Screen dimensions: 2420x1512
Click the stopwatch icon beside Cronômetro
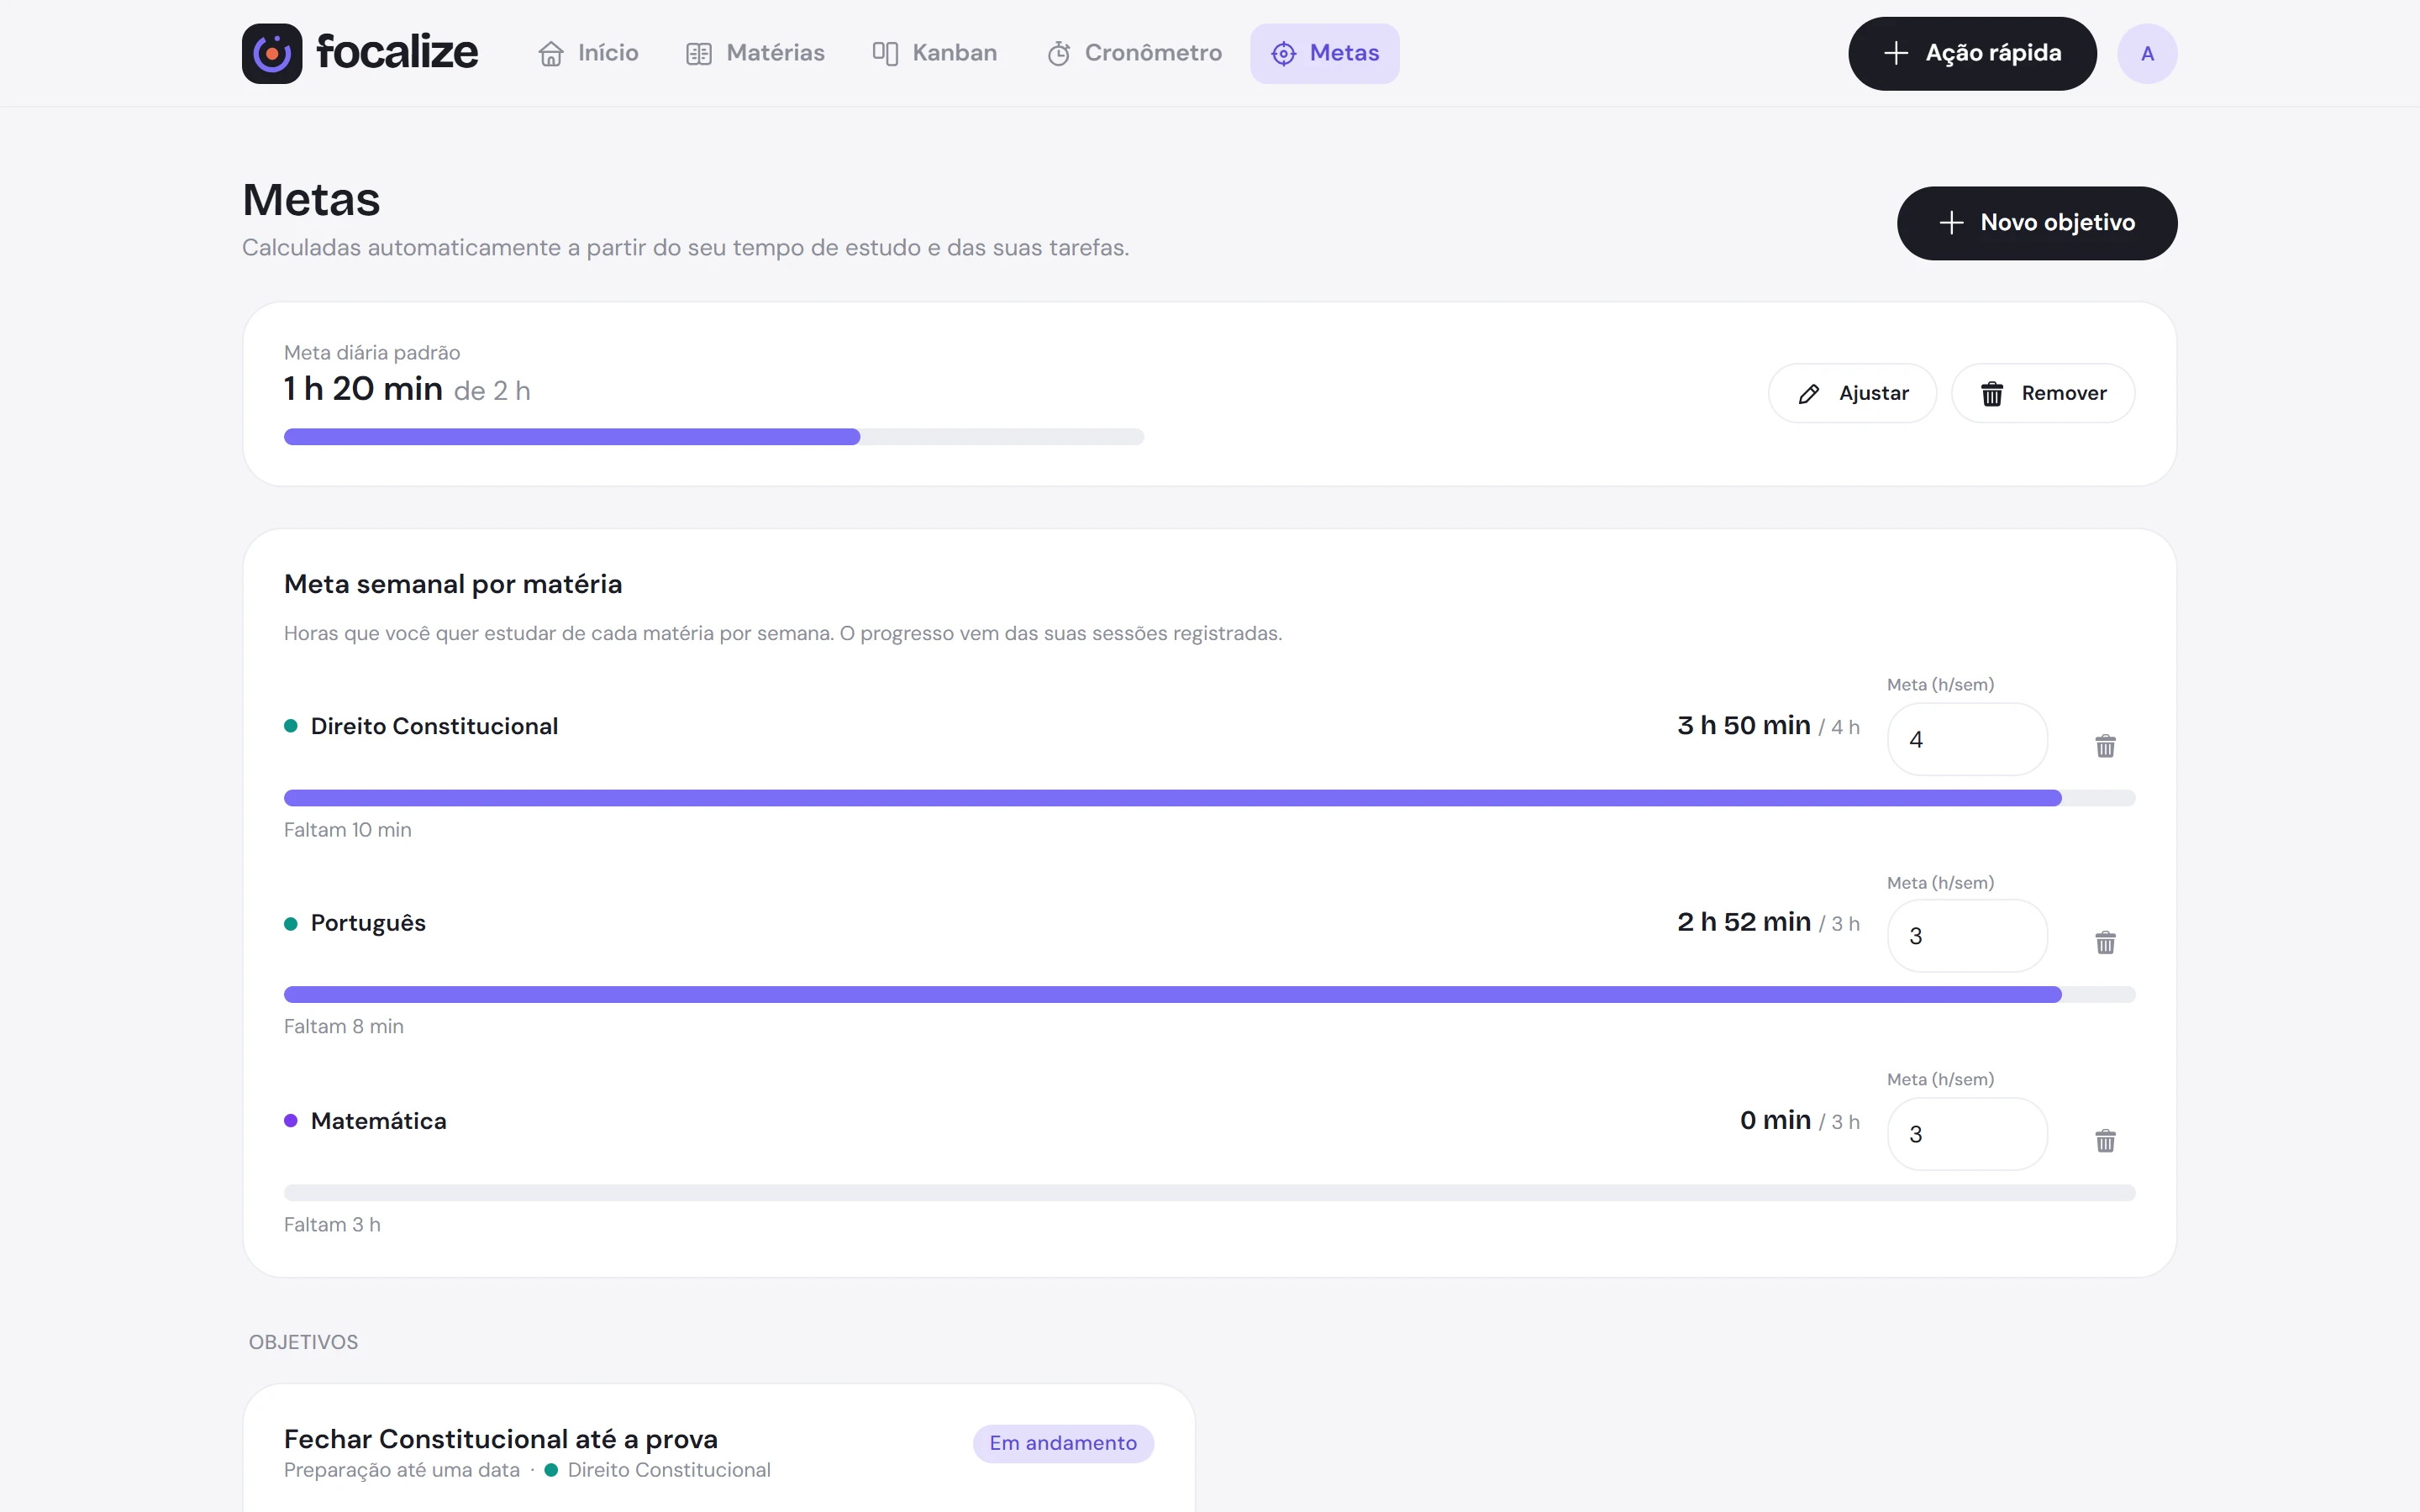pos(1059,53)
